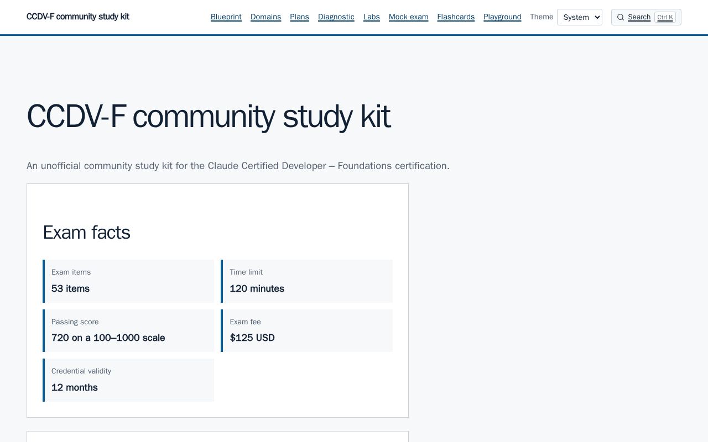Image resolution: width=708 pixels, height=442 pixels.
Task: Click the Ctrl K shortcut badge
Action: (x=665, y=17)
